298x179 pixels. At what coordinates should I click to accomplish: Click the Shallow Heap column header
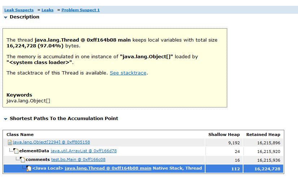click(222, 135)
